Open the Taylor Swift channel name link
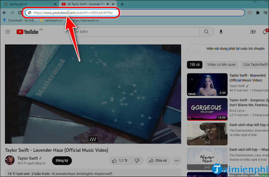Screen dimensions: 269x177 coord(28,158)
